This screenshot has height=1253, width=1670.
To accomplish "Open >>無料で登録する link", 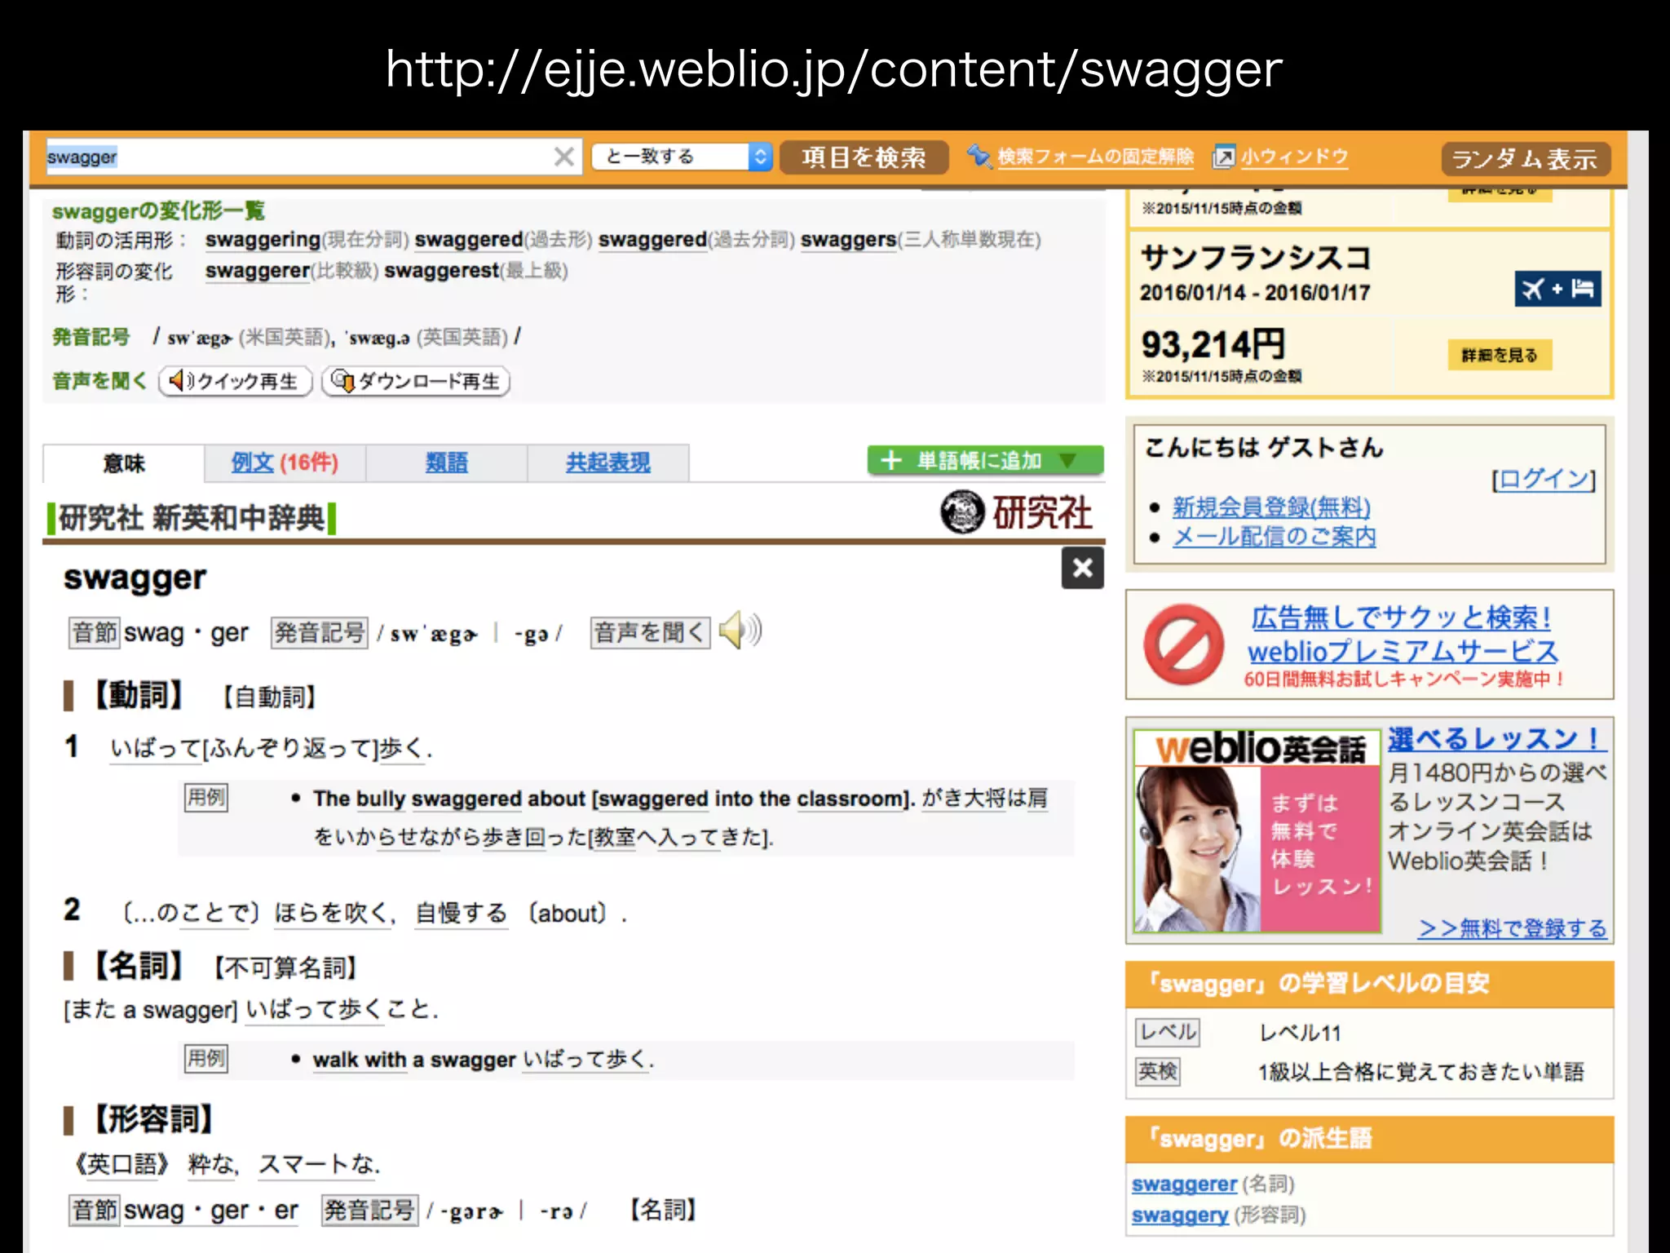I will 1513,928.
